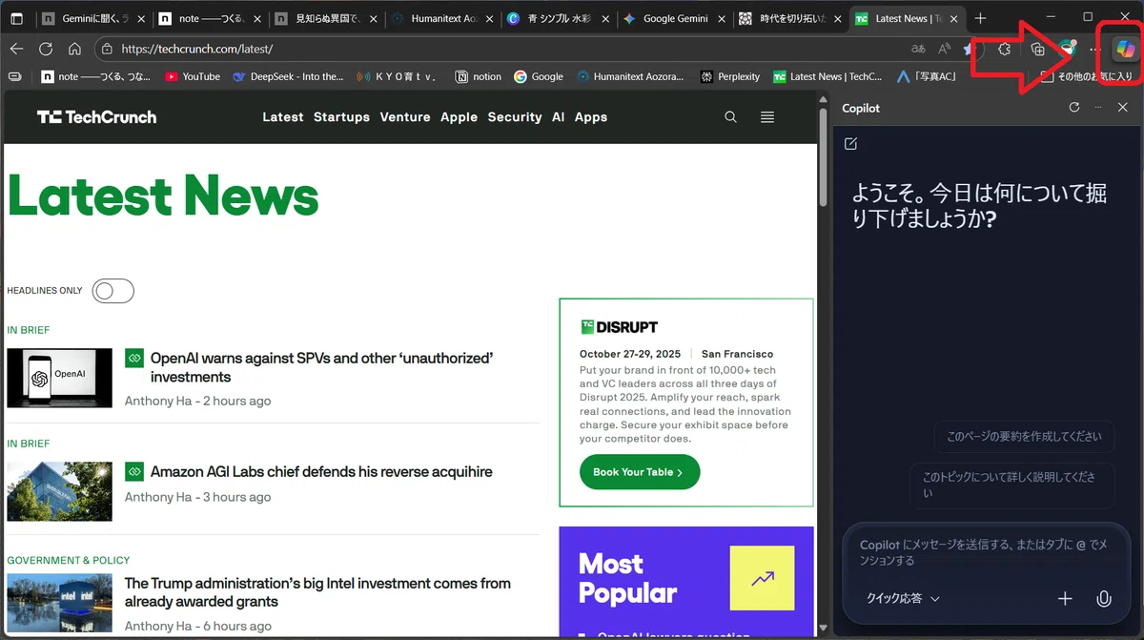Open a new browser tab
Image resolution: width=1144 pixels, height=640 pixels.
pos(980,18)
